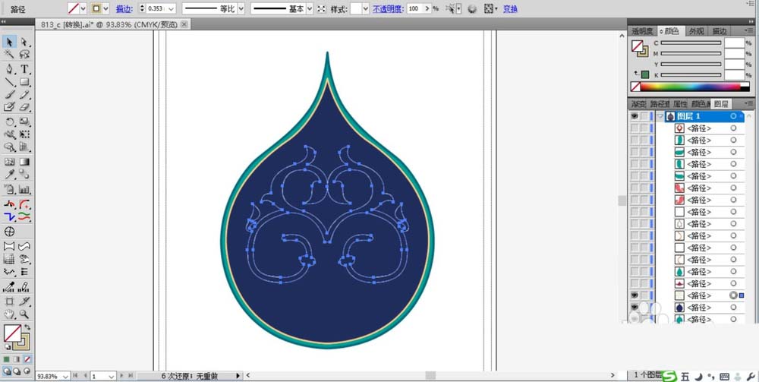Screen dimensions: 759x382
Task: Select the Artboard tool
Action: pos(9,301)
